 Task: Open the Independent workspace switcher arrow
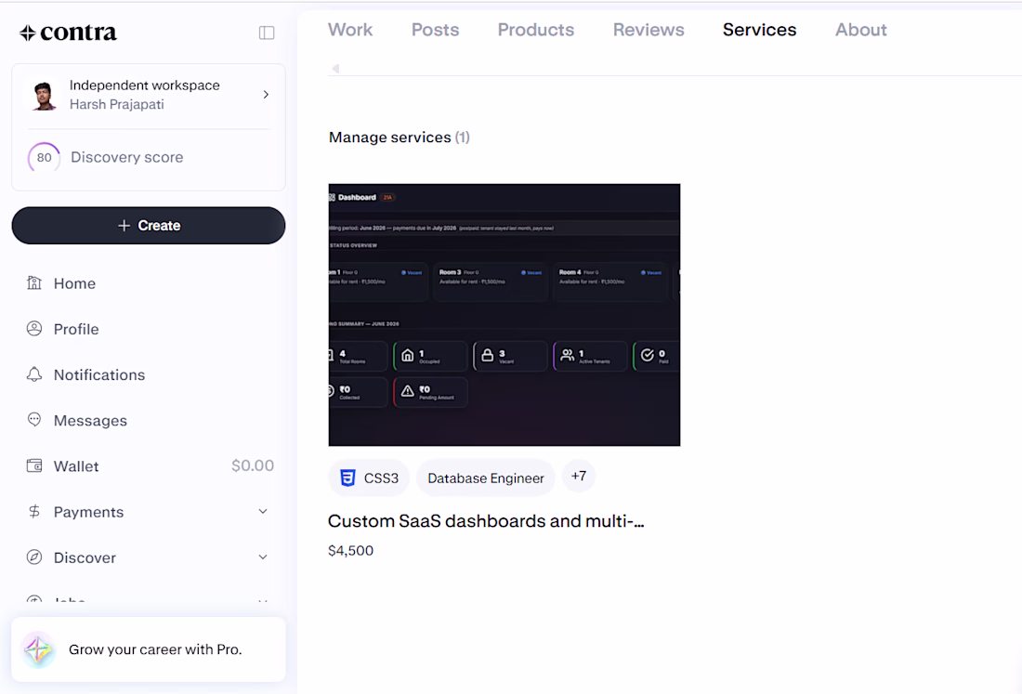(x=266, y=95)
